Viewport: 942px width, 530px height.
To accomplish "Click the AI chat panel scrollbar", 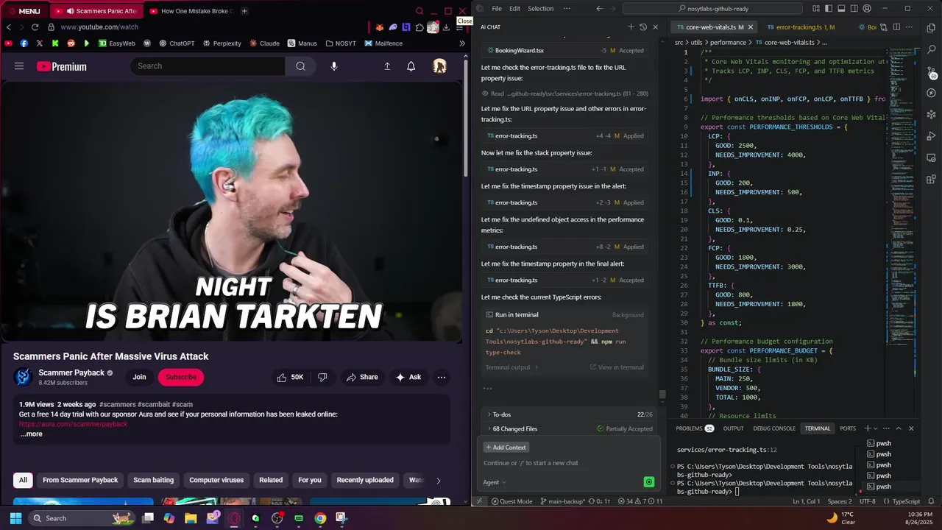I will pyautogui.click(x=662, y=395).
